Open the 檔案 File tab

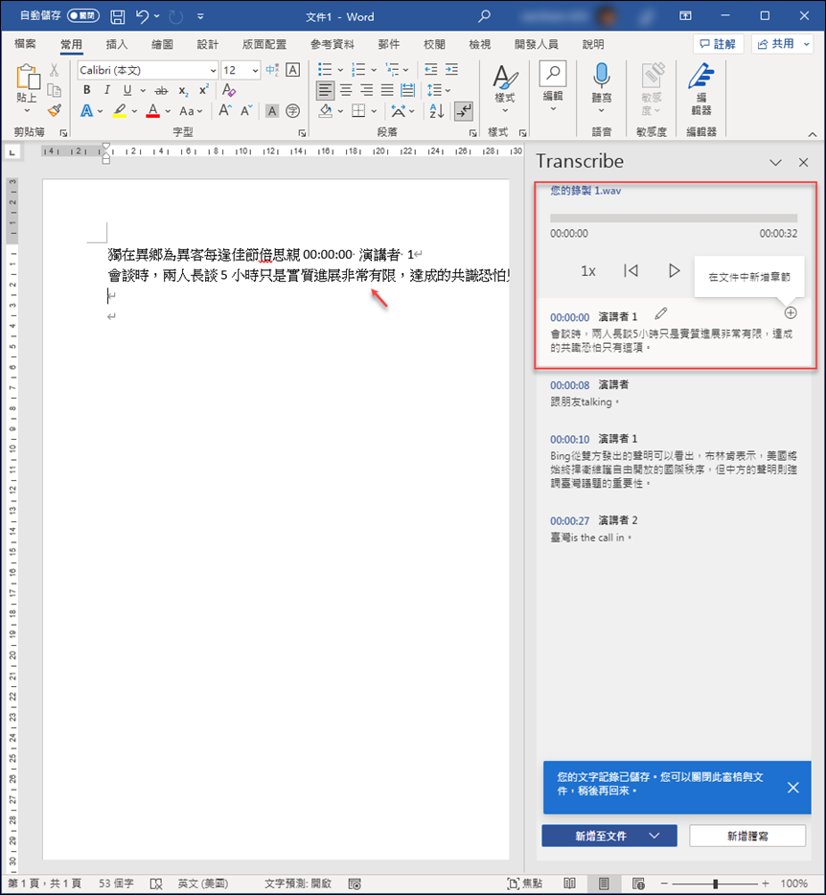25,44
